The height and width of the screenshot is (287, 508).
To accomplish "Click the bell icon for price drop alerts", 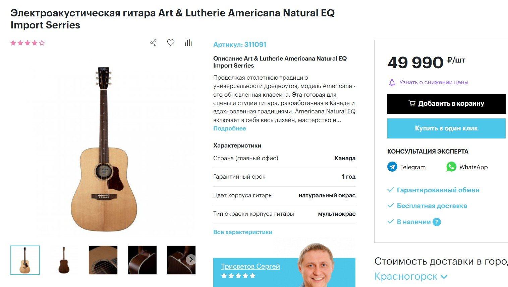I will [392, 82].
